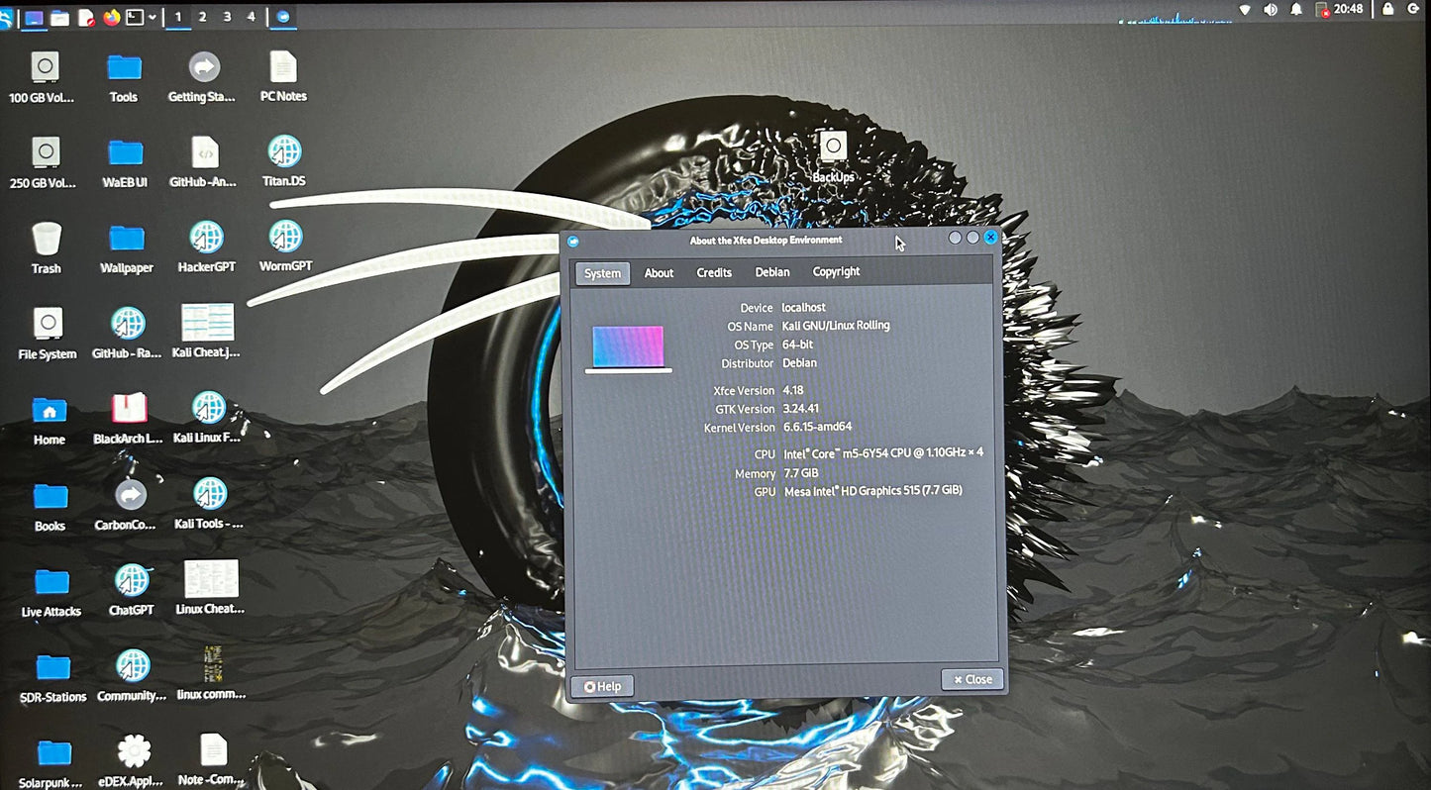1431x790 pixels.
Task: Switch to workspace 3
Action: click(227, 17)
